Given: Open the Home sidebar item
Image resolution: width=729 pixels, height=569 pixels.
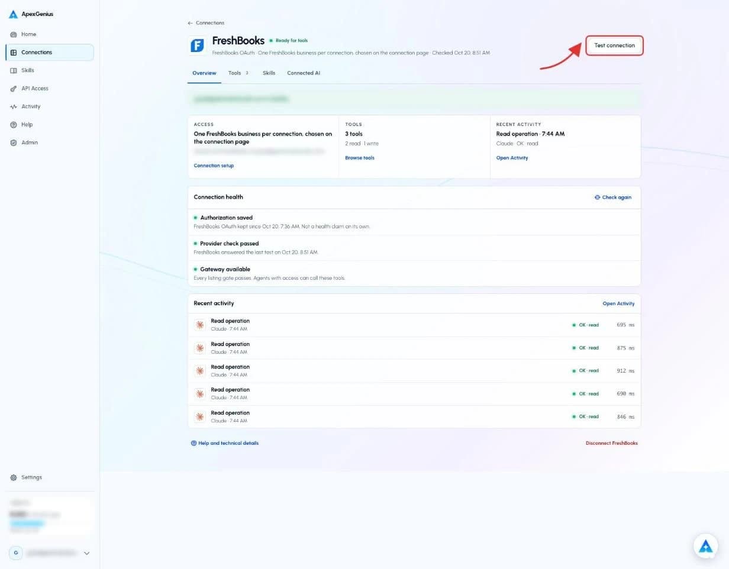Looking at the screenshot, I should pos(49,34).
